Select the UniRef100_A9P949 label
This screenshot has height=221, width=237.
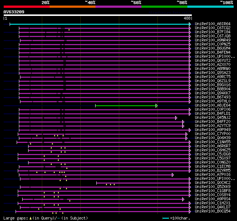point(213,130)
